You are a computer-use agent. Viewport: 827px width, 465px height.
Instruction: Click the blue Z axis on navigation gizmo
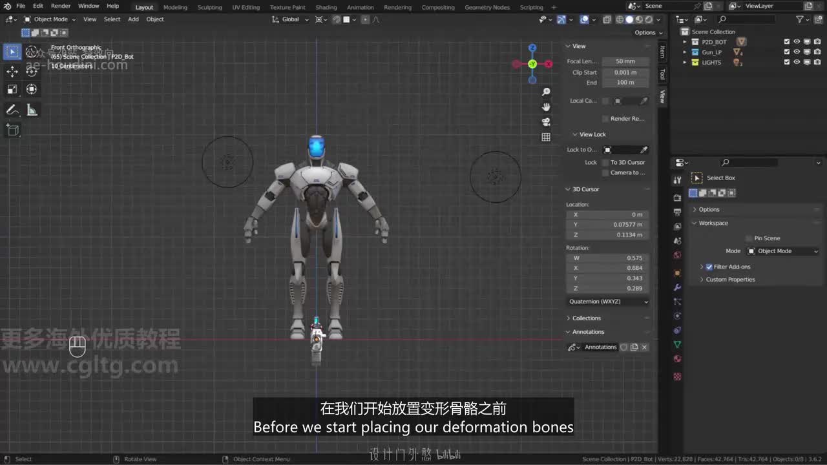(x=532, y=48)
